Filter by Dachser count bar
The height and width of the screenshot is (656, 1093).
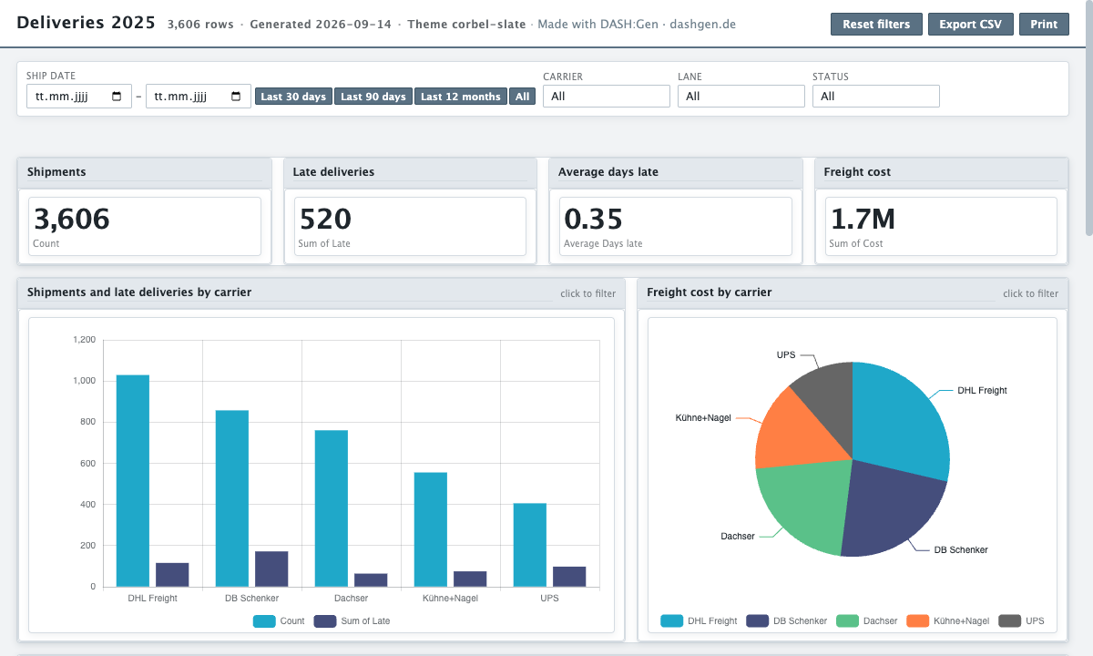coord(332,508)
